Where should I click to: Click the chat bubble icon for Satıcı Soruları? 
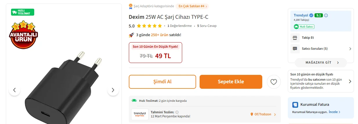[x=295, y=49]
